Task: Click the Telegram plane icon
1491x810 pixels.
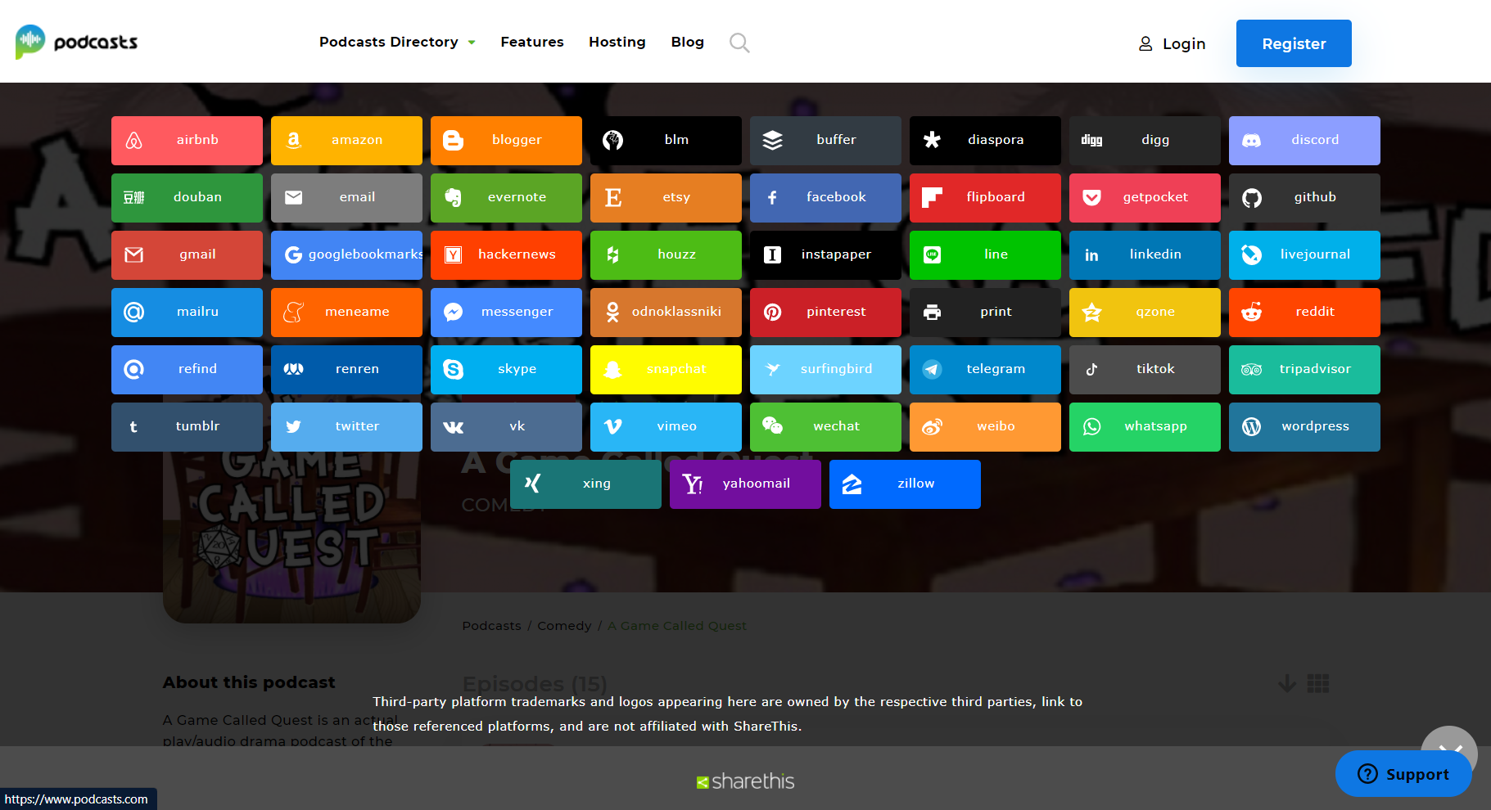Action: [933, 370]
